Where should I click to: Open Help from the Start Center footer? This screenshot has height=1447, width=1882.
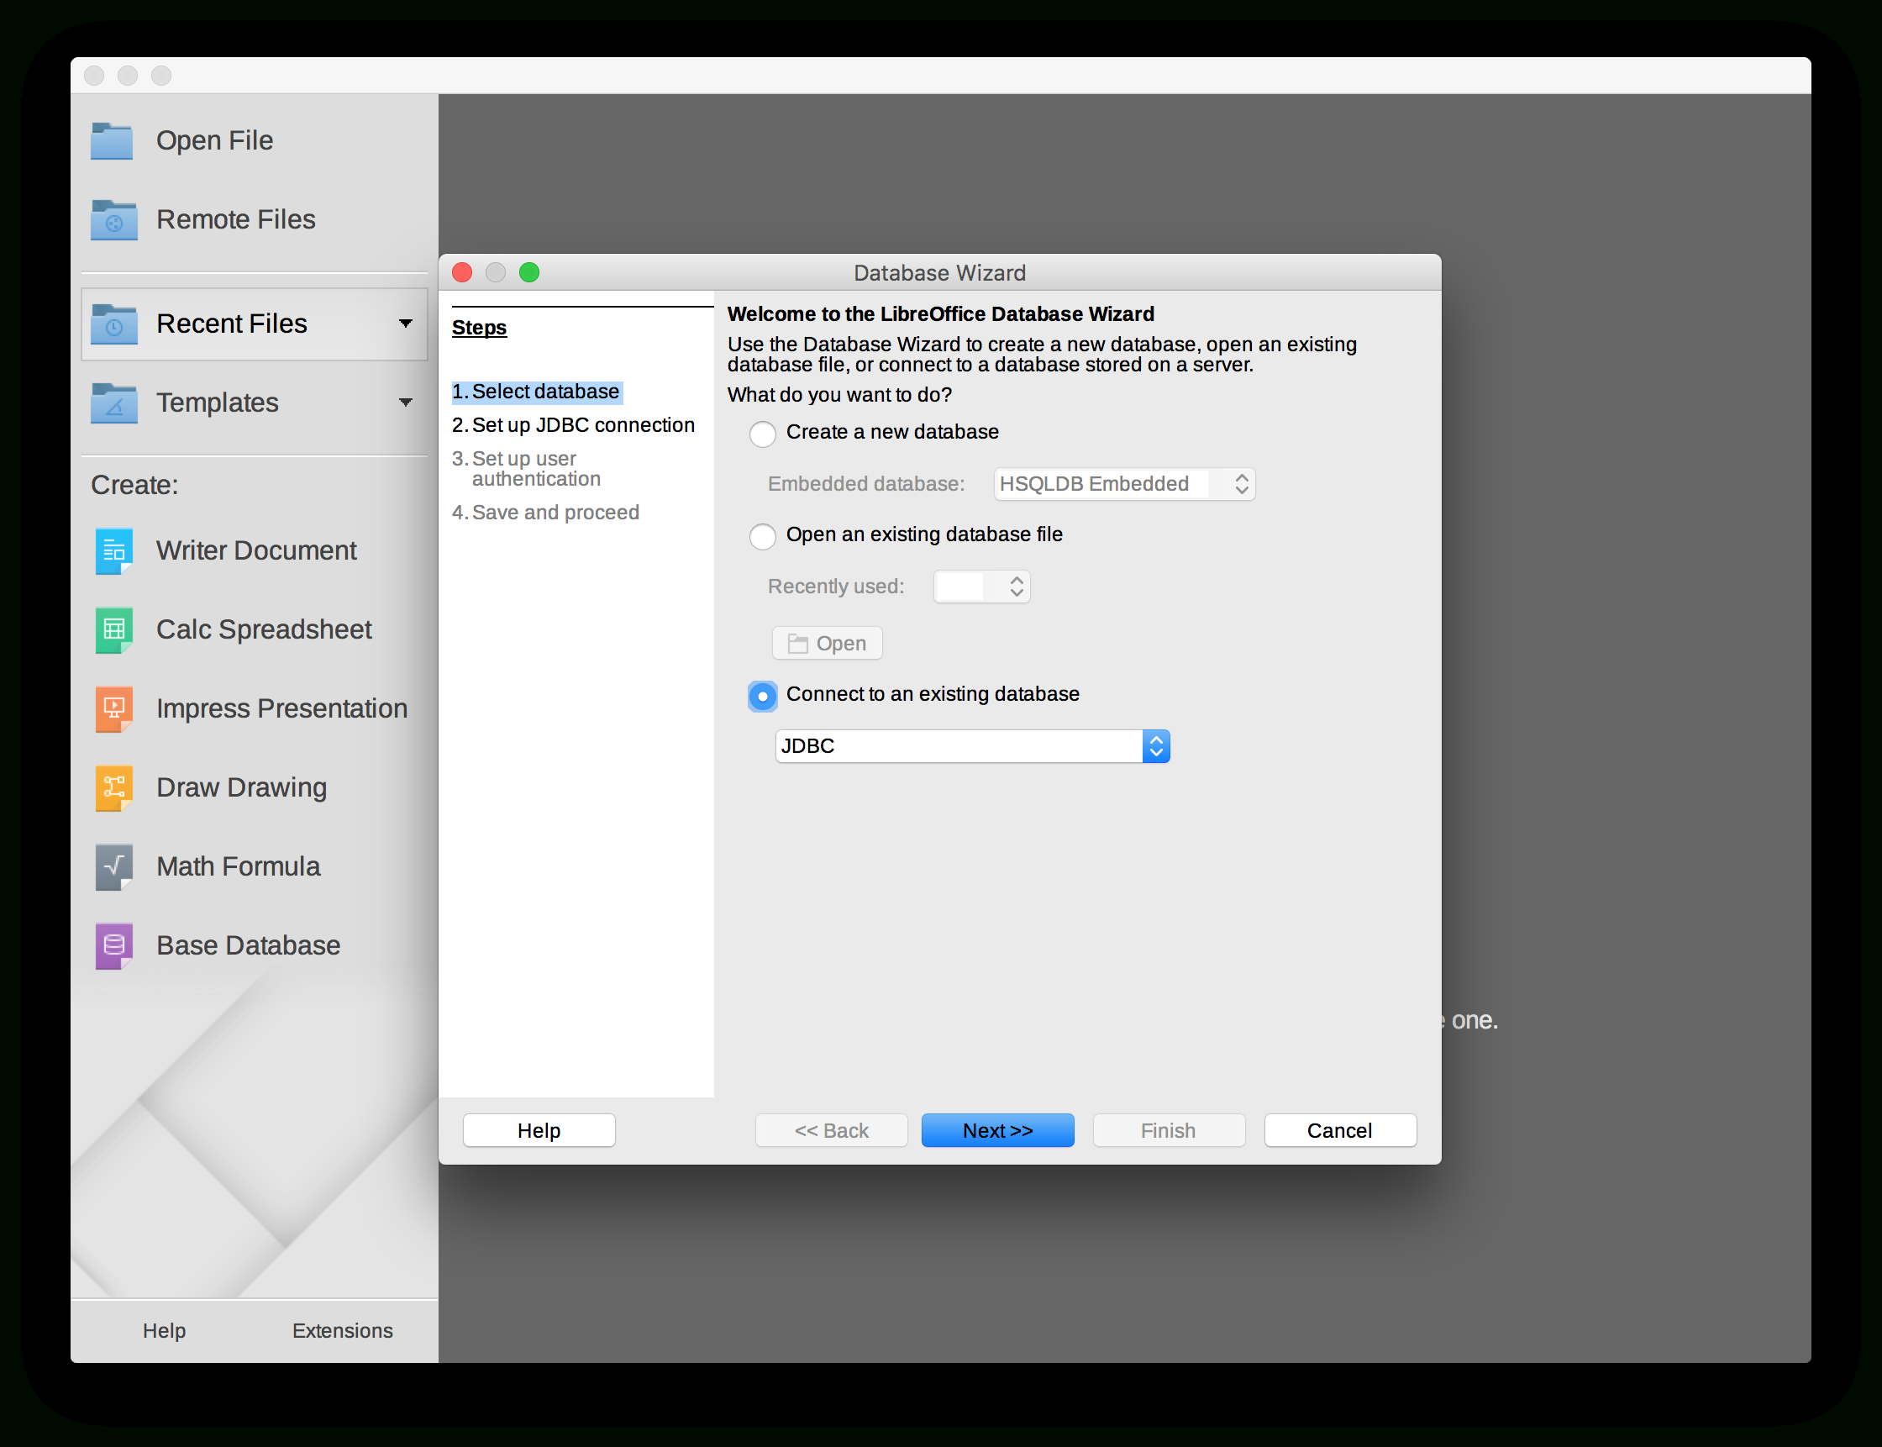pos(164,1330)
